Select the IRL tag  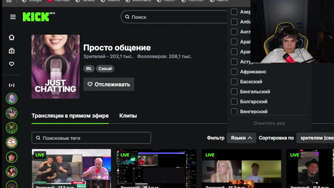coord(89,69)
